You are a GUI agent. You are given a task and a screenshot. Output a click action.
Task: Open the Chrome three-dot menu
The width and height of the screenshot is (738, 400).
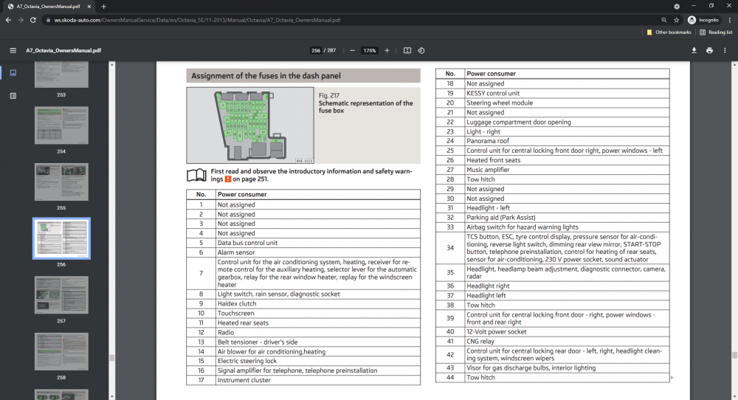click(730, 20)
